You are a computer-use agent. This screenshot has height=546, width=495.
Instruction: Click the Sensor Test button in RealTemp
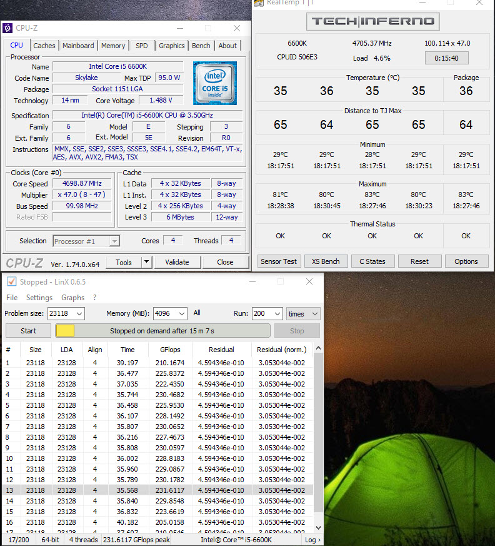click(x=279, y=261)
